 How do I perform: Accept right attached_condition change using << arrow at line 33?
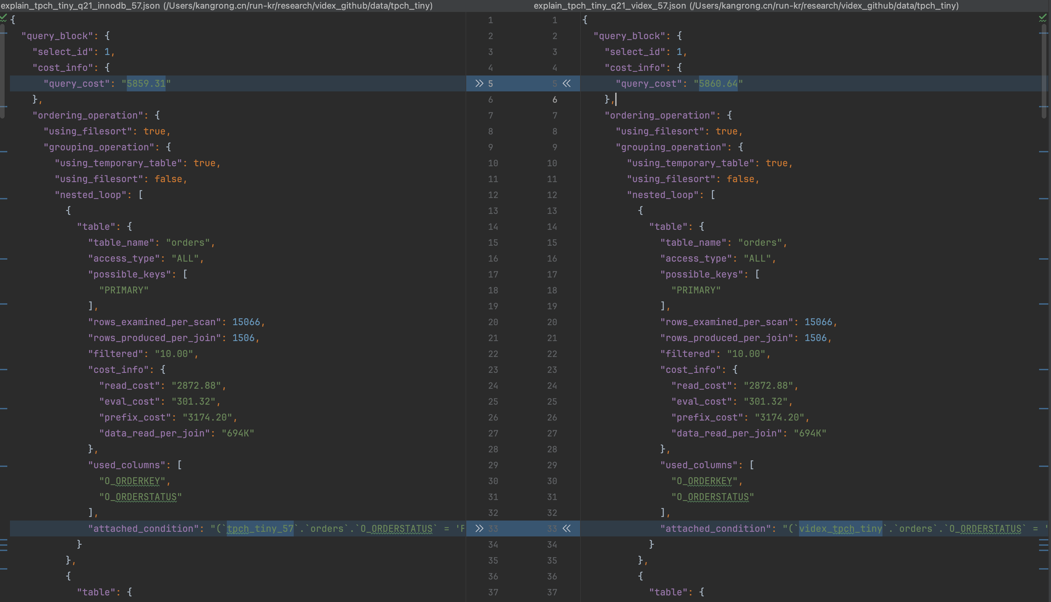[567, 528]
